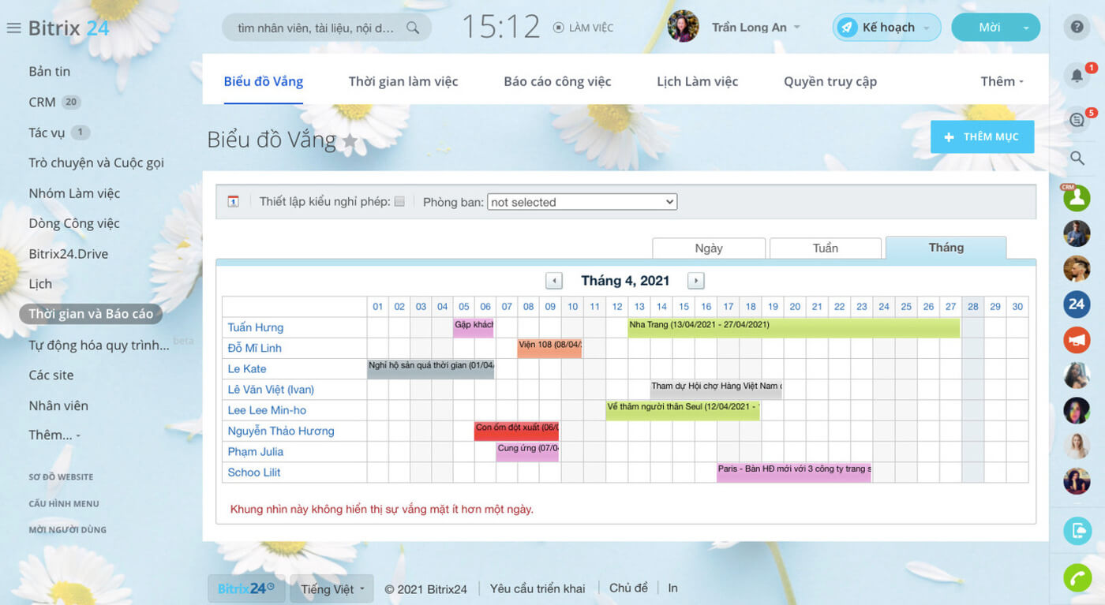Expand the Kế hoạch dropdown arrow
This screenshot has height=605, width=1105.
tap(927, 28)
